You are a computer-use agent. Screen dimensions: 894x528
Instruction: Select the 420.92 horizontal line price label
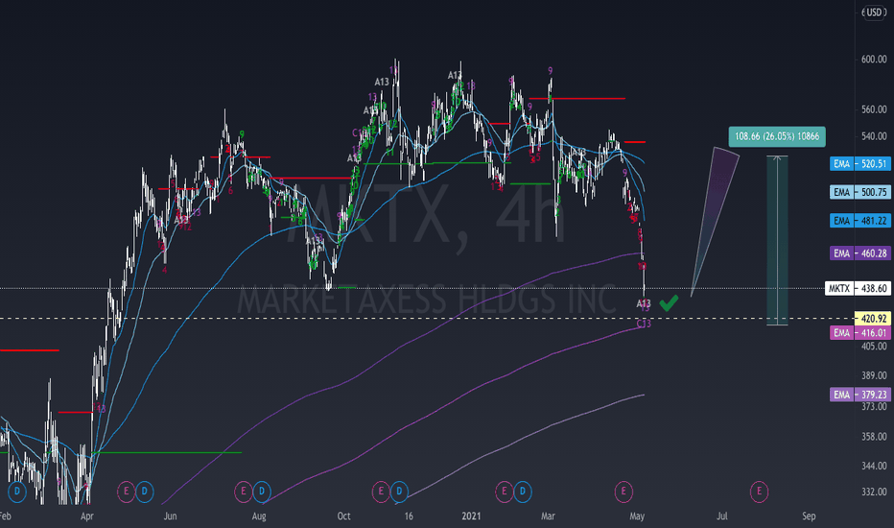(x=872, y=319)
